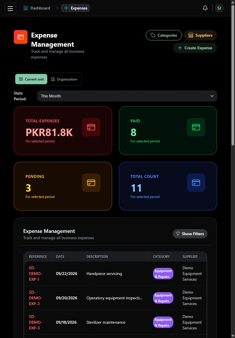Click the blue card icon in Total Count
The width and height of the screenshot is (235, 338).
pos(196,183)
